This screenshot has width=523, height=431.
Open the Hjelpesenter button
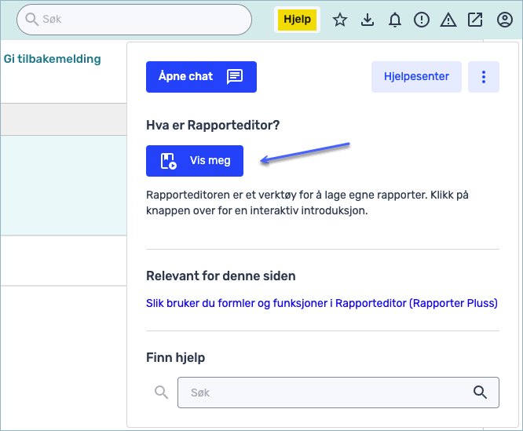click(x=416, y=77)
